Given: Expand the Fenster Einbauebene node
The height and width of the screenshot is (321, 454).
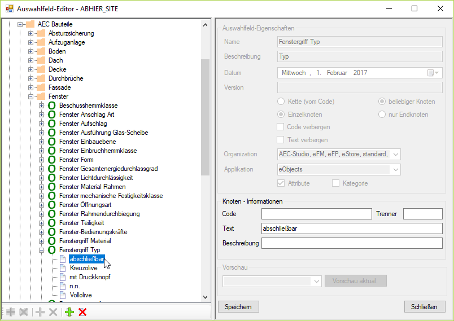Looking at the screenshot, I should click(41, 142).
